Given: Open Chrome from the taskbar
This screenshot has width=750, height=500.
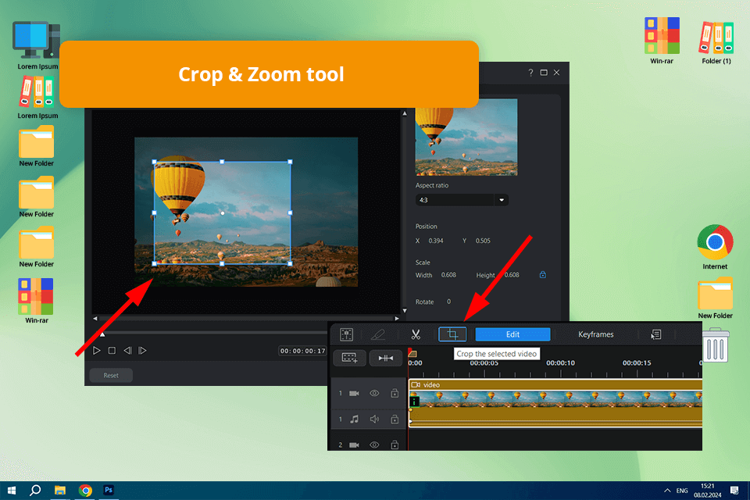Looking at the screenshot, I should (x=85, y=491).
